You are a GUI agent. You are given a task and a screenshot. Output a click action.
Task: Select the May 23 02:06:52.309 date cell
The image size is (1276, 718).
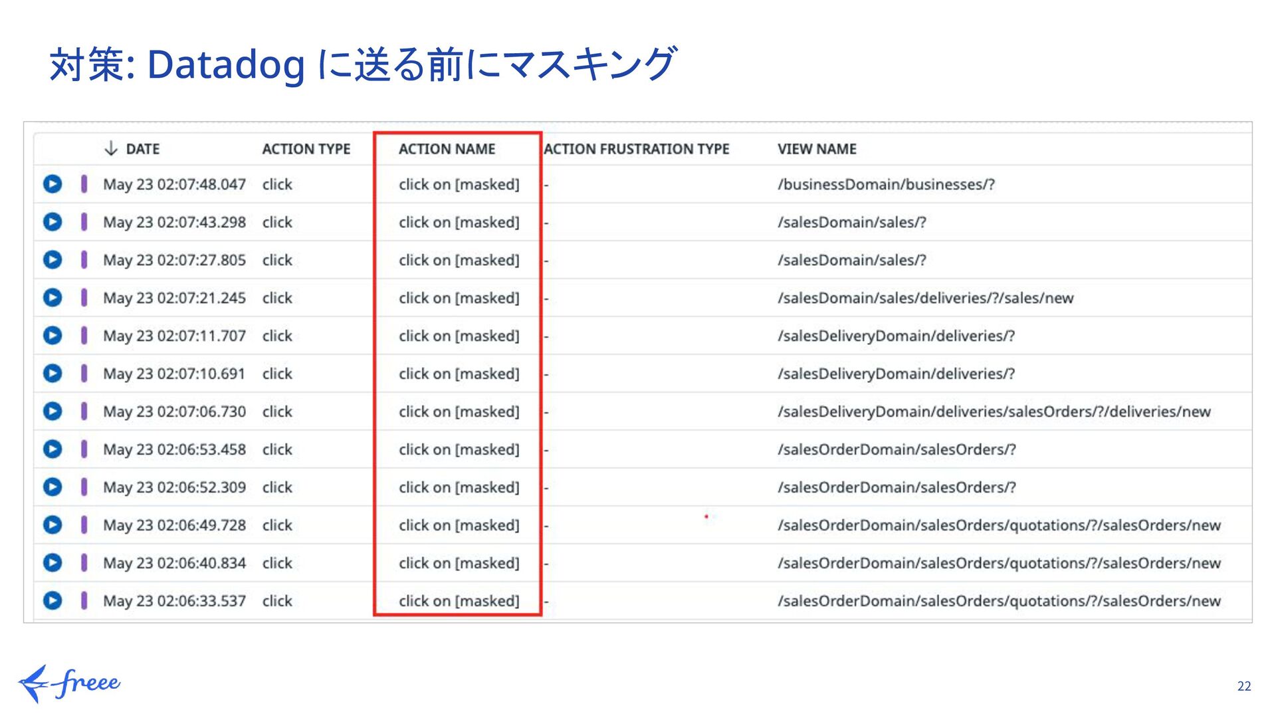coord(174,487)
